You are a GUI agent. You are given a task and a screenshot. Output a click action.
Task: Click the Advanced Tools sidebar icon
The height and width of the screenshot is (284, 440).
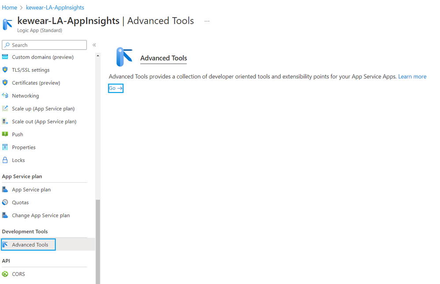coord(5,244)
